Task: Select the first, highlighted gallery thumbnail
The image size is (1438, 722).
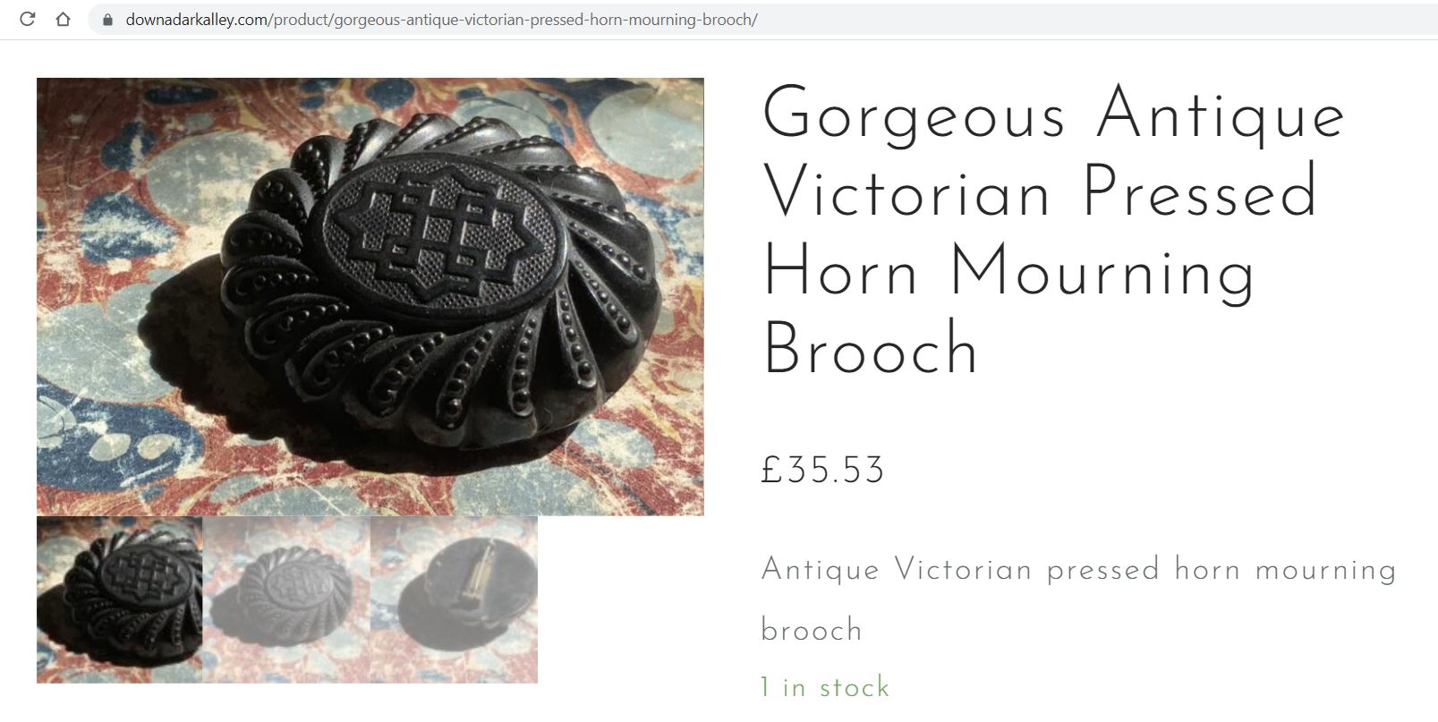Action: point(120,600)
